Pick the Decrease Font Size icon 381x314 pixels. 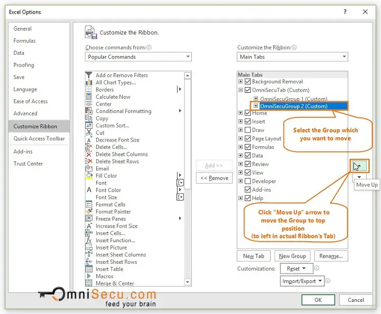click(89, 140)
